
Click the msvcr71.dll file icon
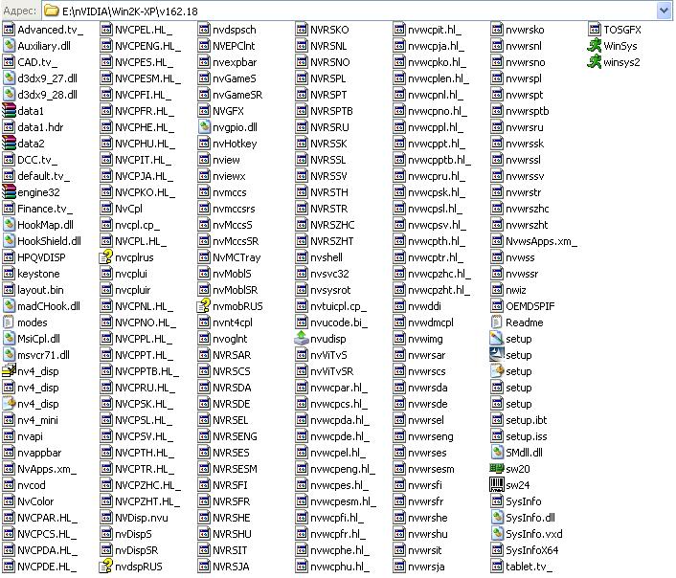9,355
